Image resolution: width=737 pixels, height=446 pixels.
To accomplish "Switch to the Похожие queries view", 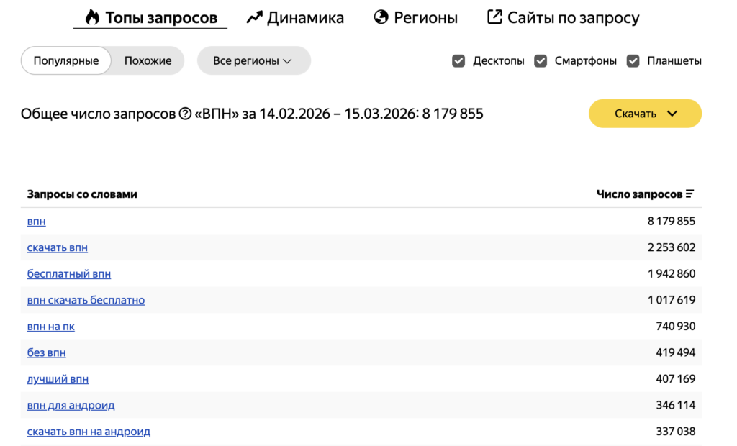I will pyautogui.click(x=147, y=60).
